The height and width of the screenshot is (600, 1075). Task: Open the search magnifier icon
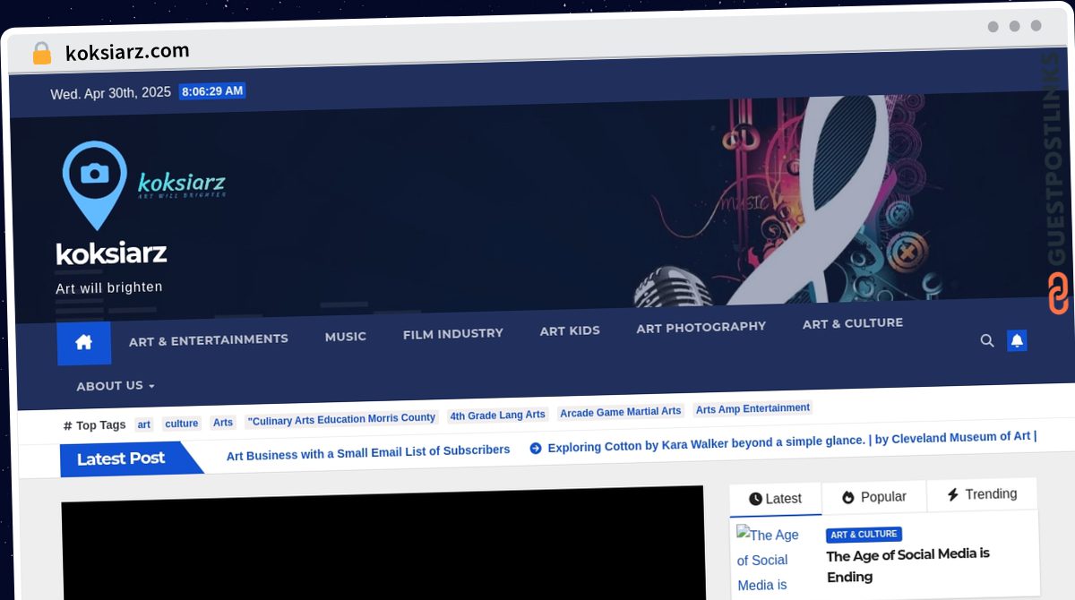(987, 340)
